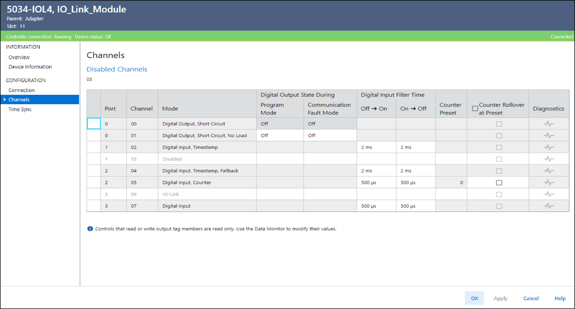575x309 pixels.
Task: Click the Cancel button
Action: [531, 298]
